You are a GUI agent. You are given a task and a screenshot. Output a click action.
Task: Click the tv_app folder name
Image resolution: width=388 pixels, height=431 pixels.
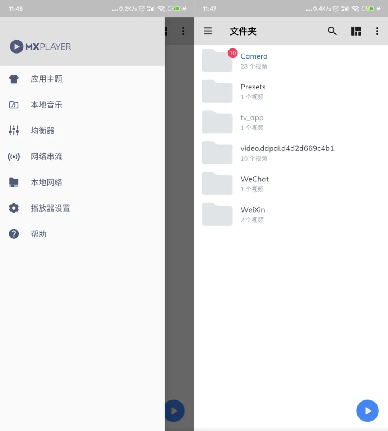click(252, 118)
